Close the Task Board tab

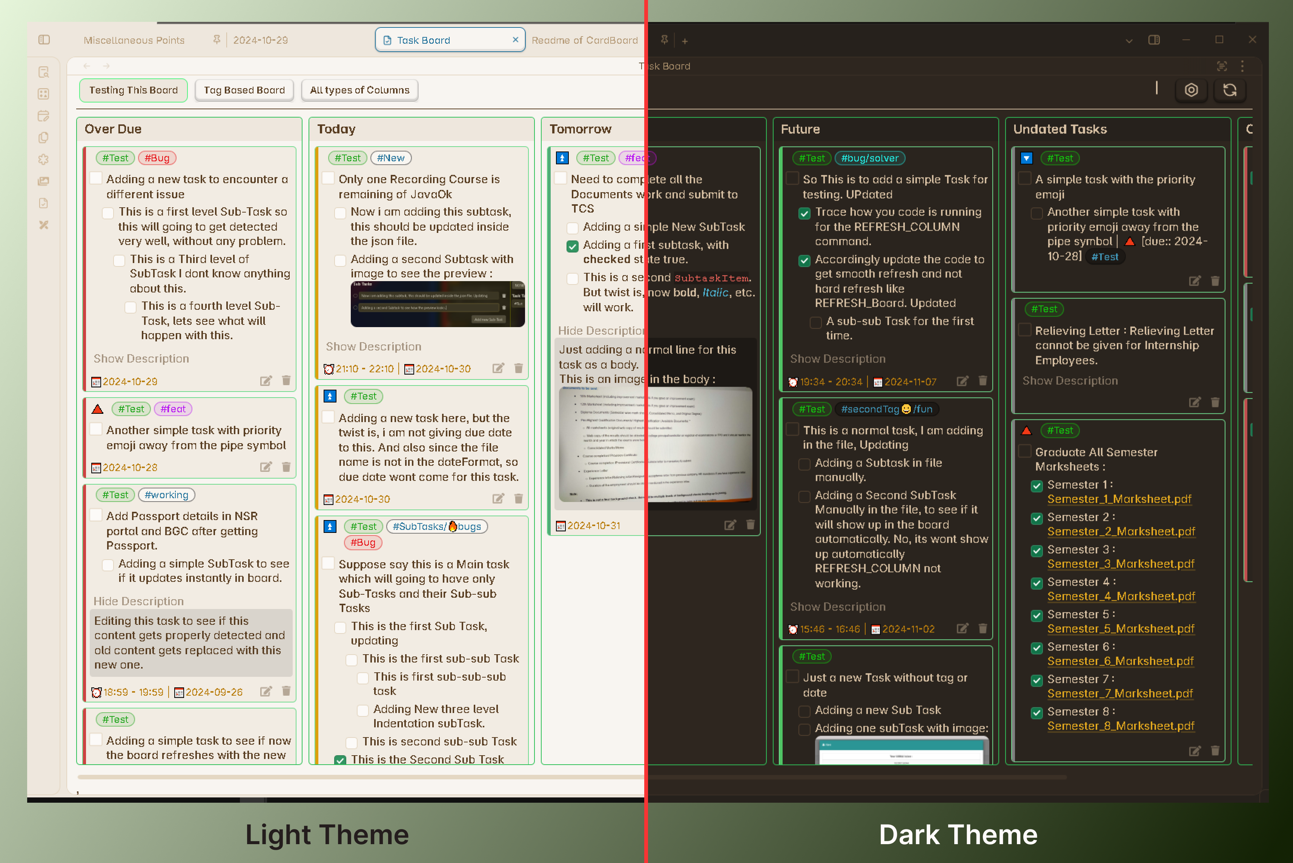pyautogui.click(x=516, y=40)
